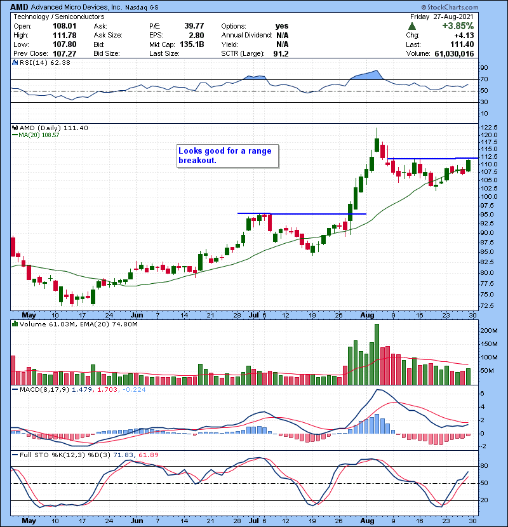
Task: Click the MACD value 1.479
Action: [x=82, y=390]
